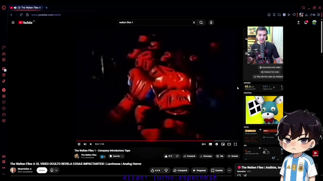Like the Walten Files 4 video (4.4 K)
The width and height of the screenshot is (323, 181).
point(155,170)
